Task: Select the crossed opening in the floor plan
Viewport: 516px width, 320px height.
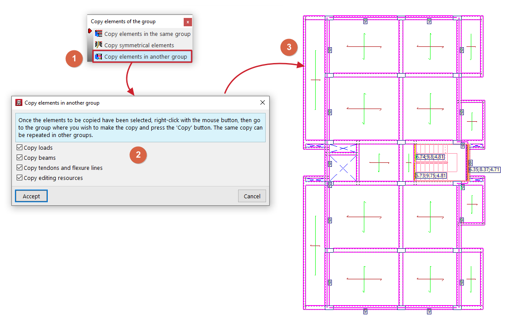Action: coord(343,169)
